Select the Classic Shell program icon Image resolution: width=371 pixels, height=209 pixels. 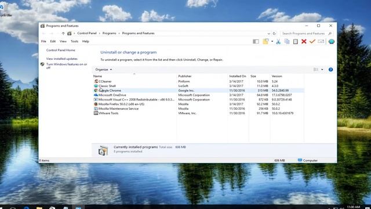[x=96, y=86]
